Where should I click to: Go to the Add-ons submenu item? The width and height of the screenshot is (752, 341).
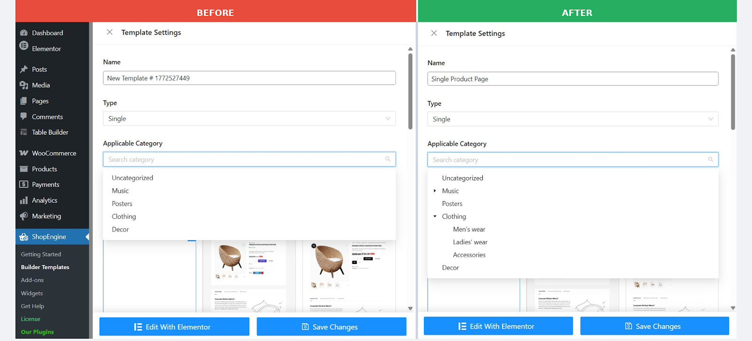tap(32, 280)
